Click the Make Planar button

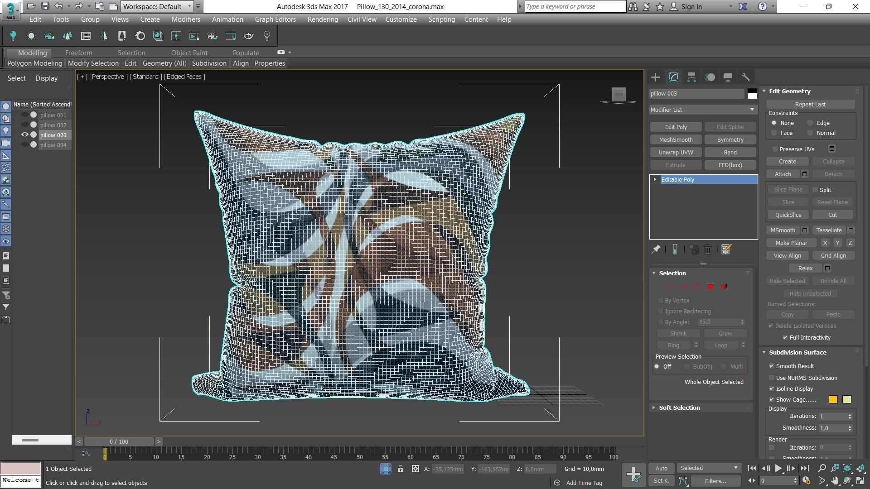pyautogui.click(x=791, y=243)
